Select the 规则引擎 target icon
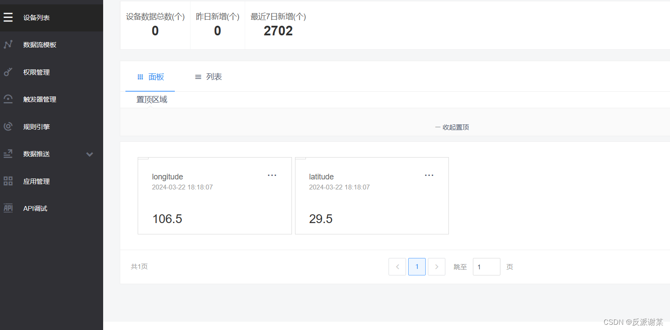Viewport: 670px width, 330px height. (8, 127)
